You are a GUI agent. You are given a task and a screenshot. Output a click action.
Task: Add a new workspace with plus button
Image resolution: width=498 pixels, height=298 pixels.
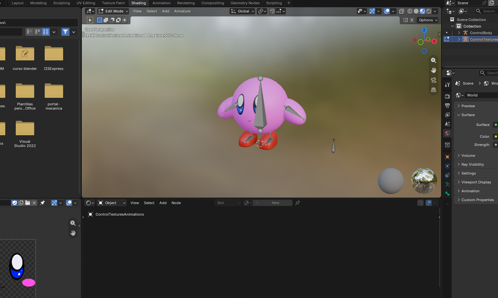point(289,3)
